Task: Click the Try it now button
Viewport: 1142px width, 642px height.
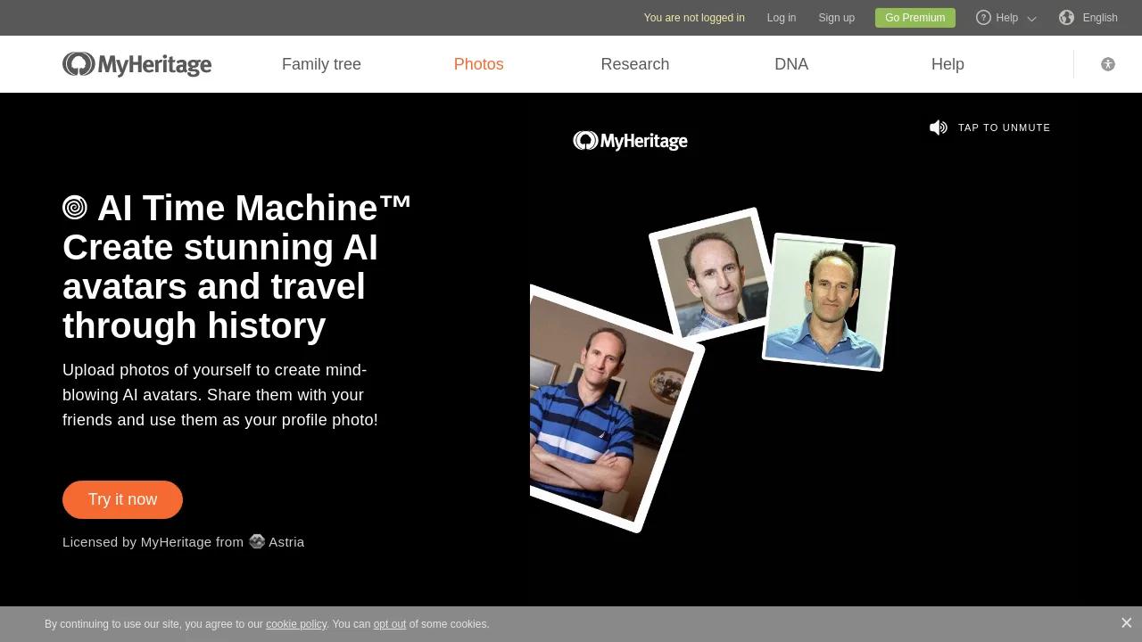Action: 122,499
